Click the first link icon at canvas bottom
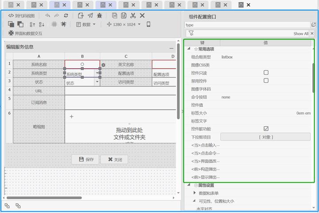 click(7, 205)
